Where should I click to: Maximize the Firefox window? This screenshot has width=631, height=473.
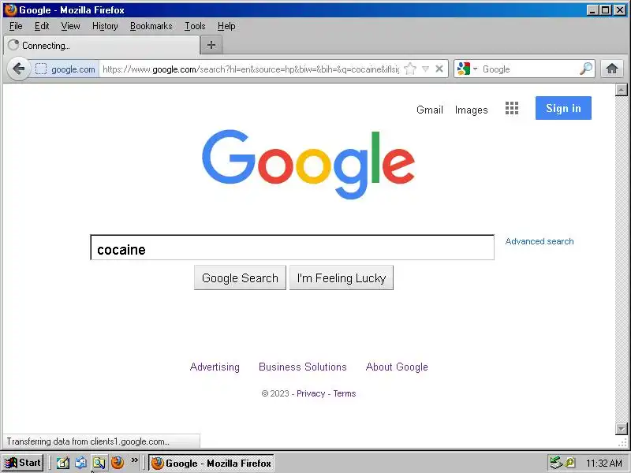[605, 10]
